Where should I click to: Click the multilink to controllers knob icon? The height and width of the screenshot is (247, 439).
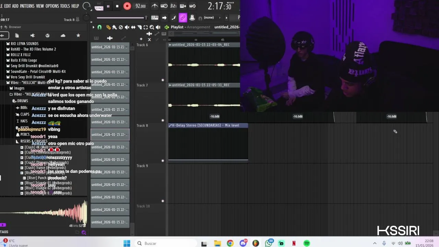[192, 18]
